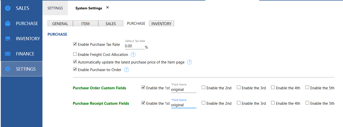The image size is (343, 127).
Task: Click the Default Tax Rate input field
Action: (x=134, y=46)
